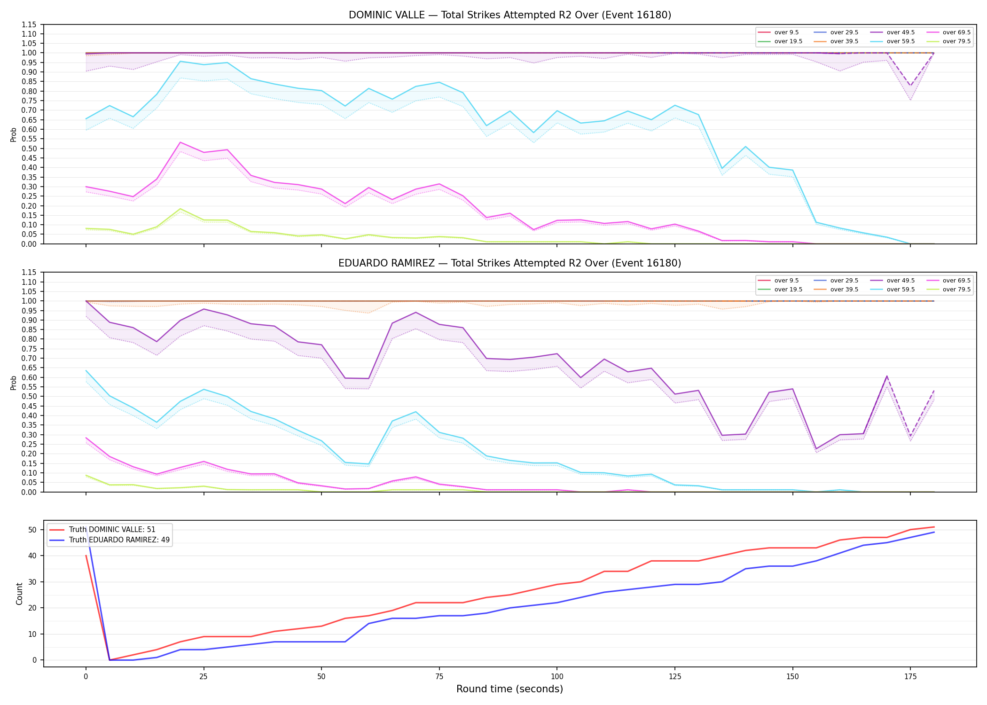Click 'Truth EDUARDO RAMIREZ: 49' legend entry
987x705 pixels.
[x=110, y=540]
